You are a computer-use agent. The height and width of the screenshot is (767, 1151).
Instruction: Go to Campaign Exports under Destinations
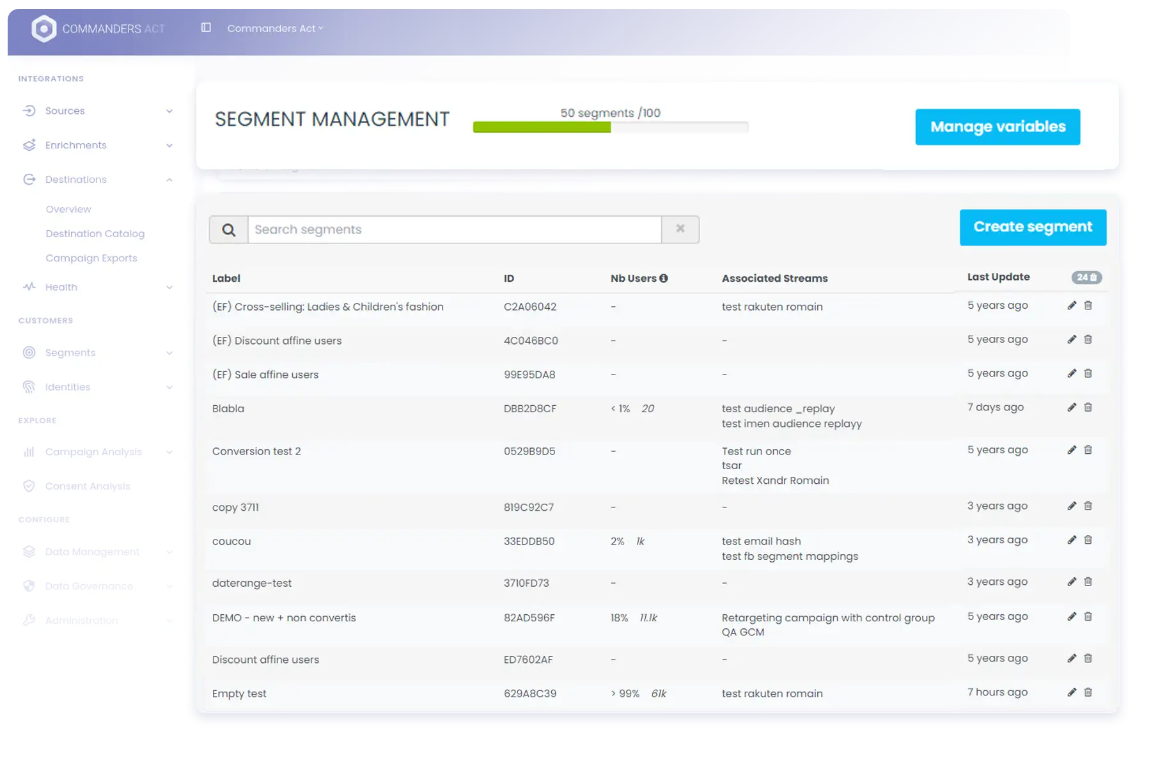(91, 258)
